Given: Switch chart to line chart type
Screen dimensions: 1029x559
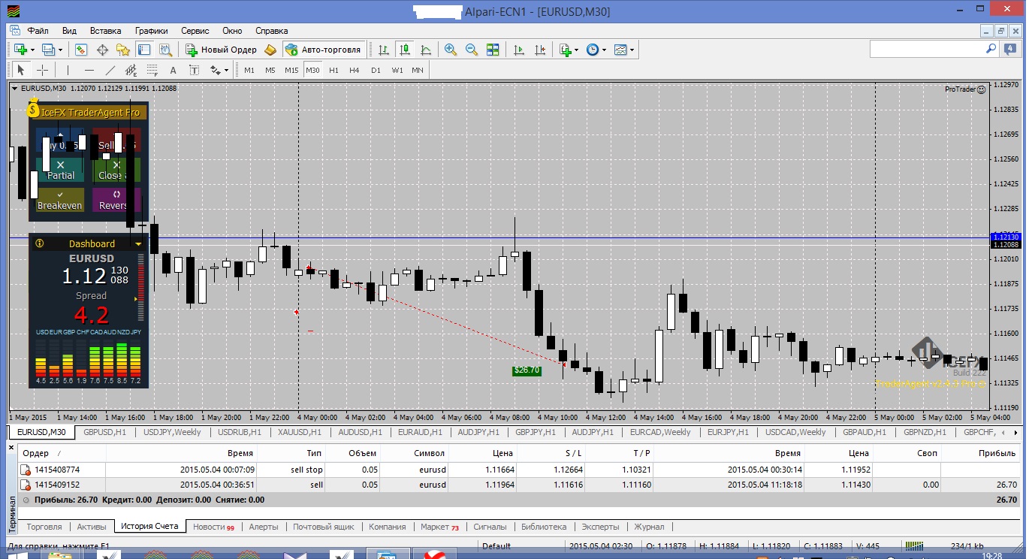Looking at the screenshot, I should click(x=426, y=50).
